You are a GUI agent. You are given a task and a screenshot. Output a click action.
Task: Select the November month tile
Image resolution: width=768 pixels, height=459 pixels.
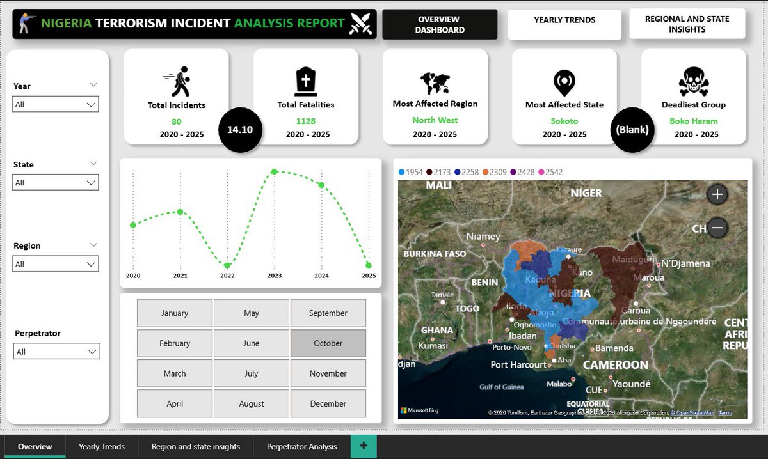[328, 373]
